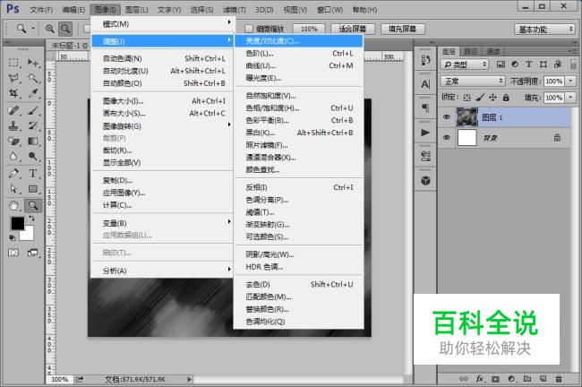This screenshot has width=582, height=387.
Task: Toggle lock position icon
Action: click(492, 98)
